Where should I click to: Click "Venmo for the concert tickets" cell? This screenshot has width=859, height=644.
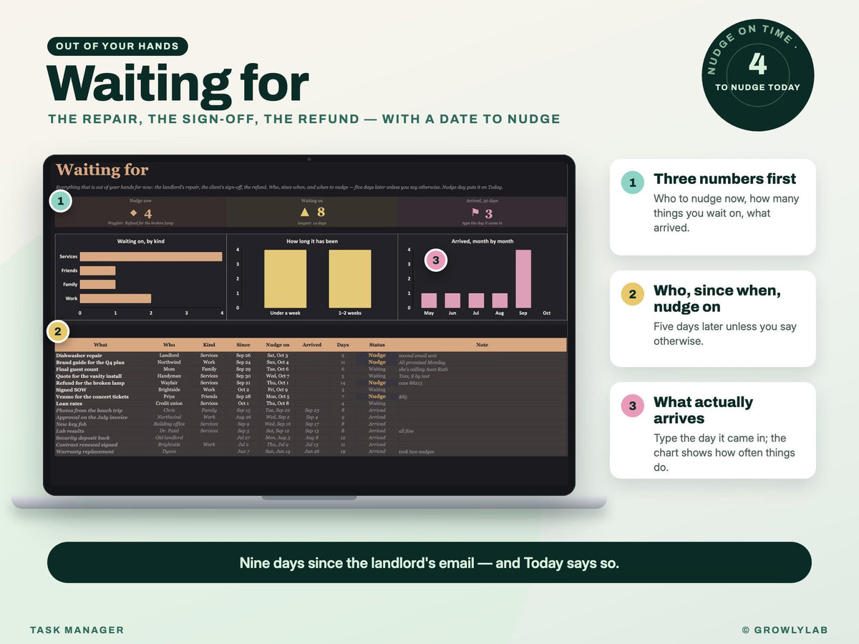coord(92,396)
